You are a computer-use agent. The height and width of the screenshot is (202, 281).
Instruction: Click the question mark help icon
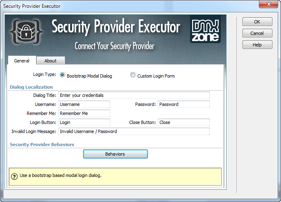pyautogui.click(x=14, y=177)
